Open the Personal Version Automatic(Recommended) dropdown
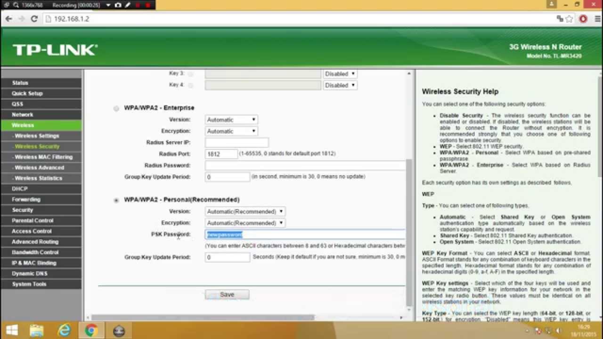 pos(245,211)
